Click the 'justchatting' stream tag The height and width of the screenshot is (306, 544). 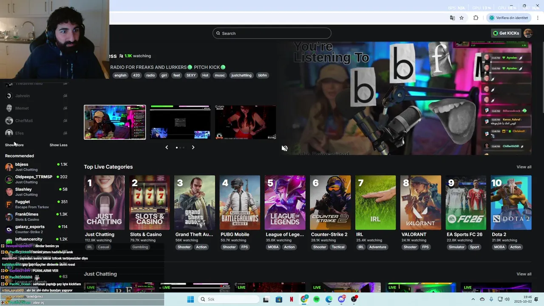click(241, 75)
